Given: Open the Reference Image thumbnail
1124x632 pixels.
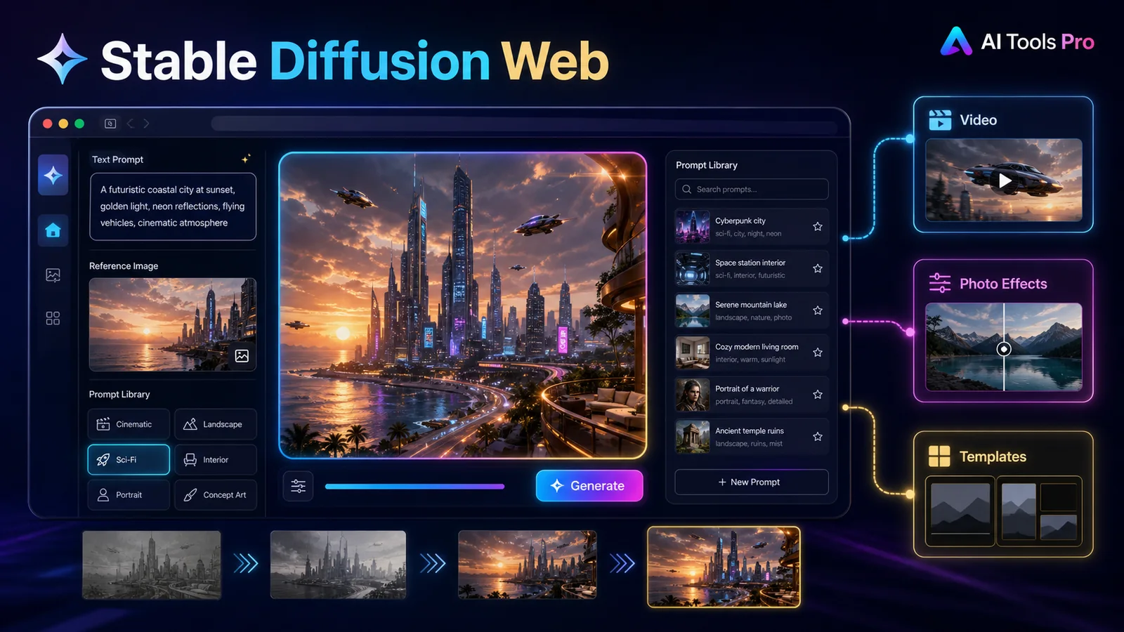Looking at the screenshot, I should (x=173, y=324).
